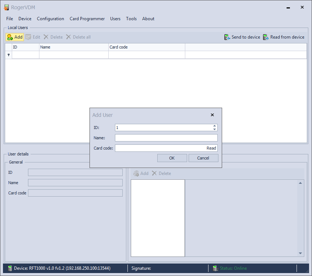The height and width of the screenshot is (276, 312).
Task: Open the Device menu
Action: (x=25, y=19)
